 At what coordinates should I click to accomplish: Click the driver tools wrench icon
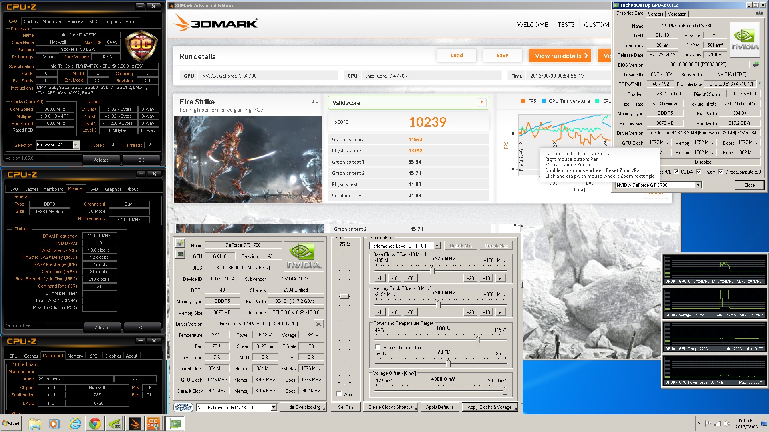(x=318, y=324)
